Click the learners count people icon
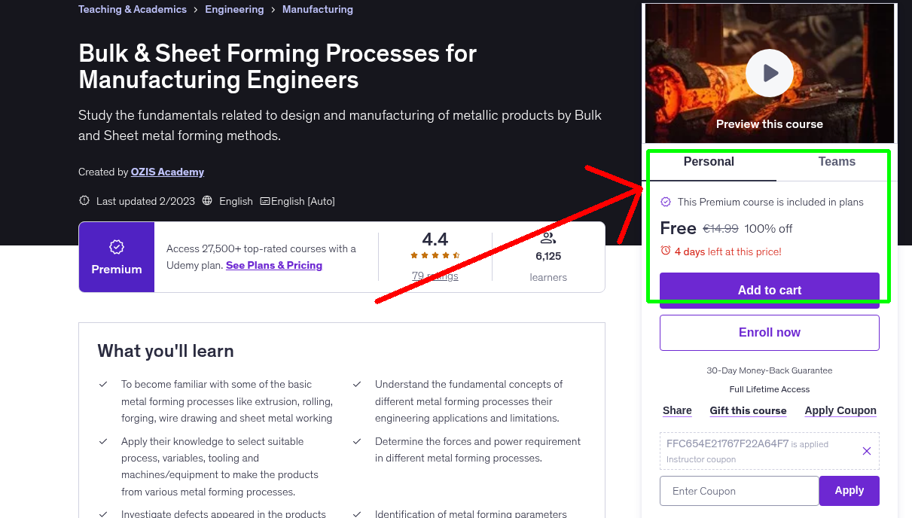Viewport: 912px width, 518px height. pyautogui.click(x=548, y=238)
